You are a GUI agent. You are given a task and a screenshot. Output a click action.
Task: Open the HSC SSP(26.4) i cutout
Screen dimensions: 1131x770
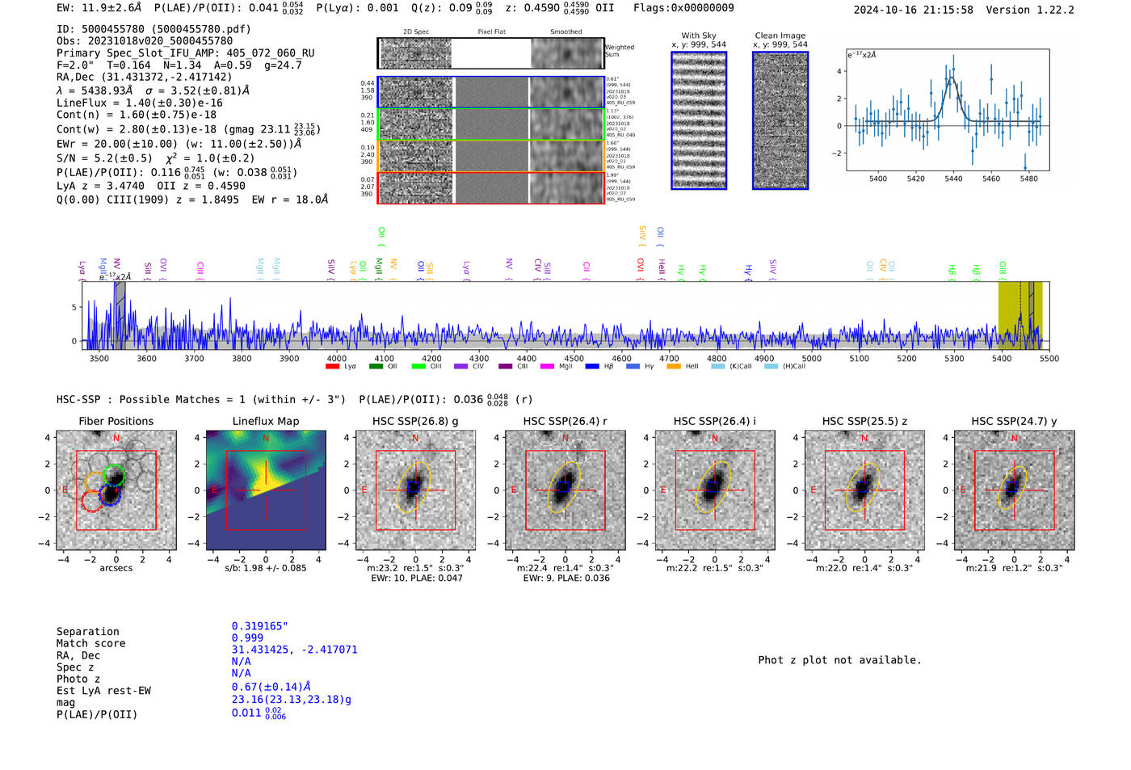[x=715, y=490]
